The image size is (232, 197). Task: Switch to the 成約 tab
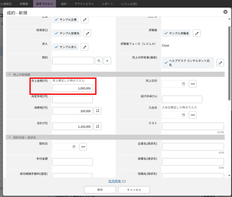(x=64, y=4)
